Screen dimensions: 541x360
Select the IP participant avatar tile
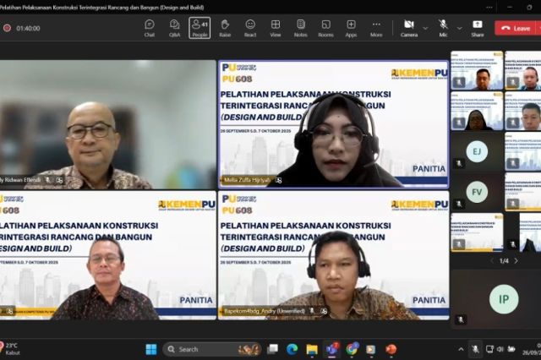[504, 299]
